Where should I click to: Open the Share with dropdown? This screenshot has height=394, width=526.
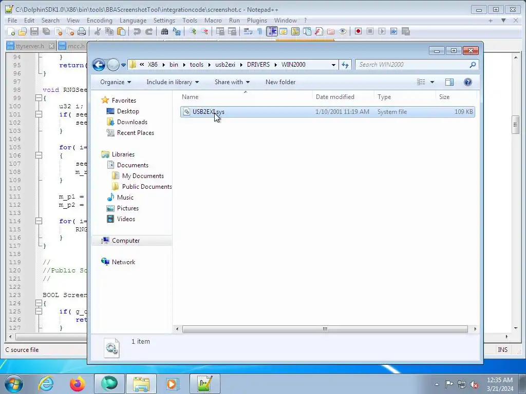point(232,82)
